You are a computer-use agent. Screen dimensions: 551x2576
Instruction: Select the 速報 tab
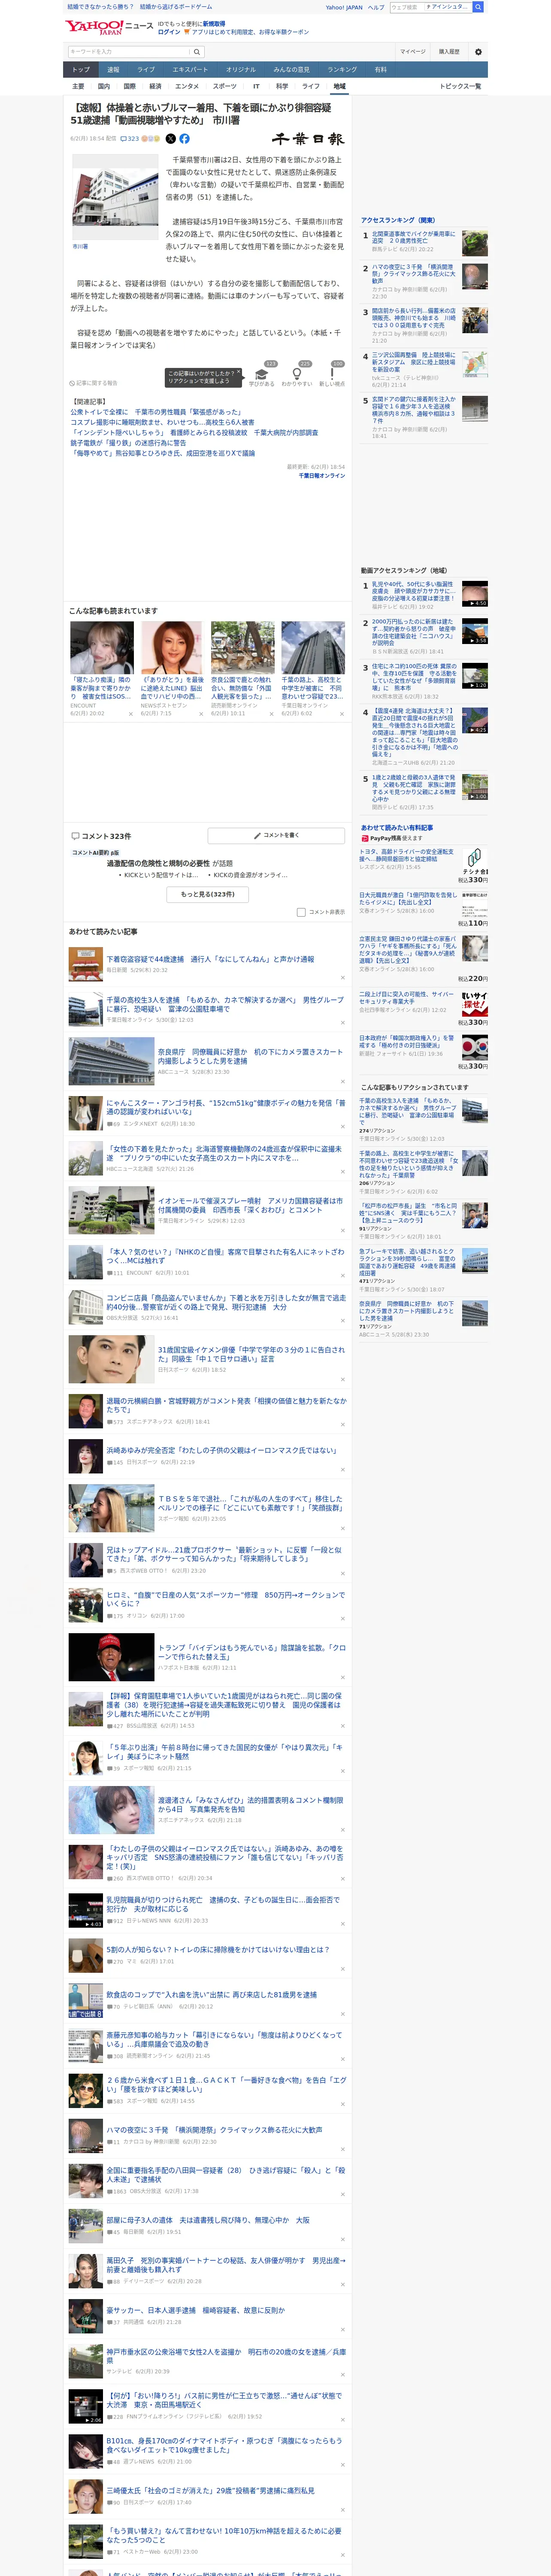(113, 70)
